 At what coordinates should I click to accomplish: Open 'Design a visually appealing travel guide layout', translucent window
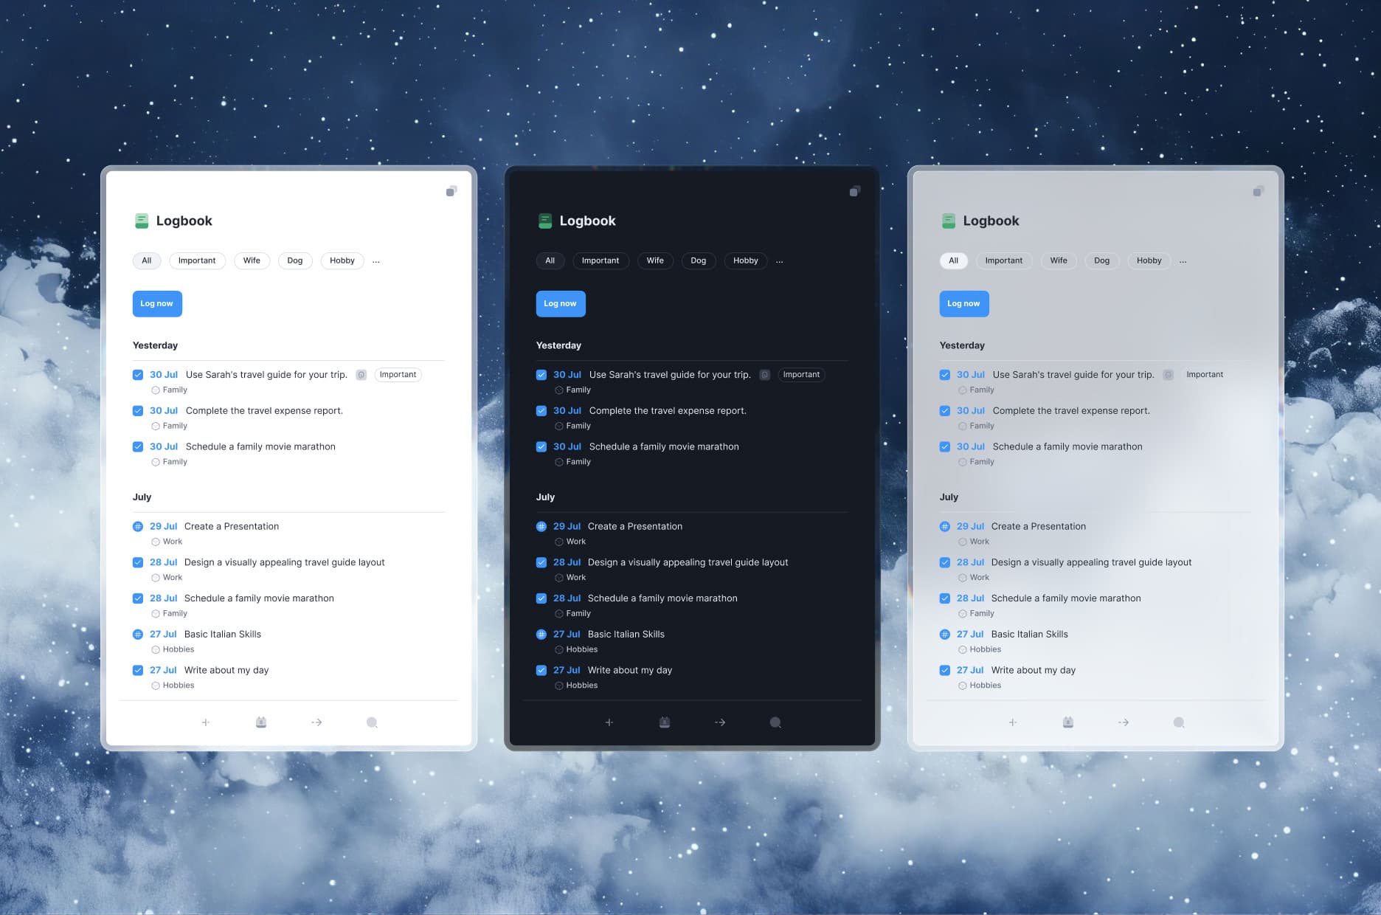1091,562
